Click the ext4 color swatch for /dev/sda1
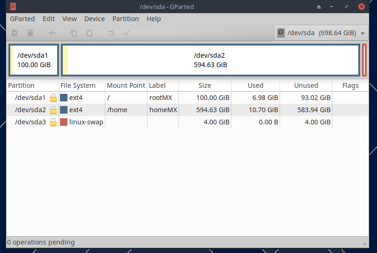Image resolution: width=377 pixels, height=253 pixels. 64,98
